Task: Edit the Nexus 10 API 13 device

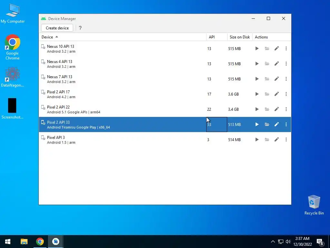Action: [x=277, y=48]
